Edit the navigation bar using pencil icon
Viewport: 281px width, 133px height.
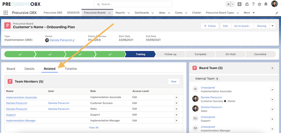(x=277, y=13)
